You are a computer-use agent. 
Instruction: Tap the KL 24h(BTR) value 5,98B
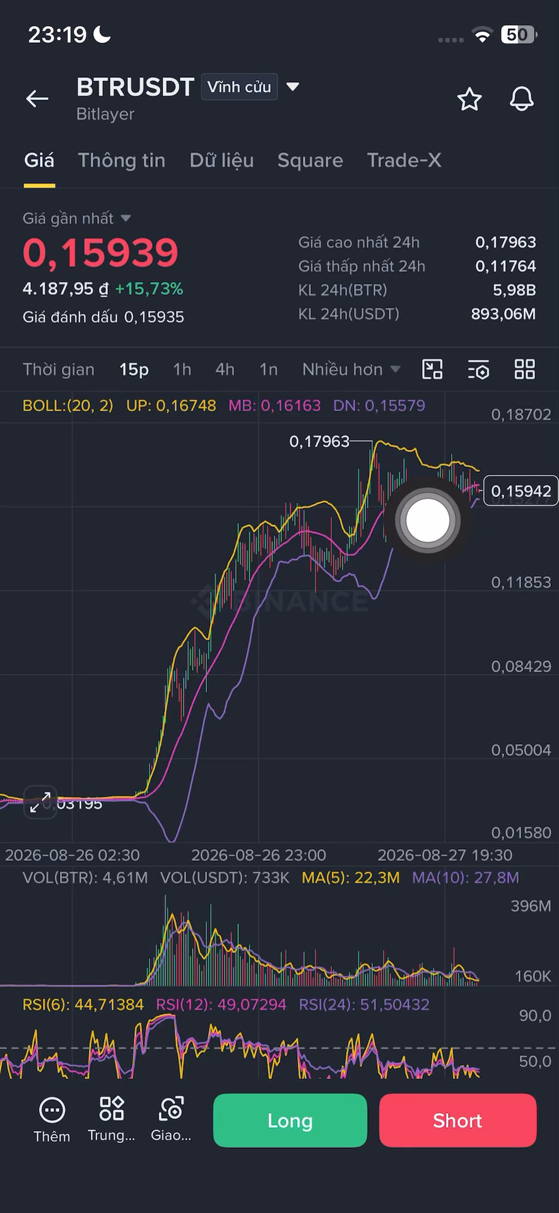[x=514, y=290]
